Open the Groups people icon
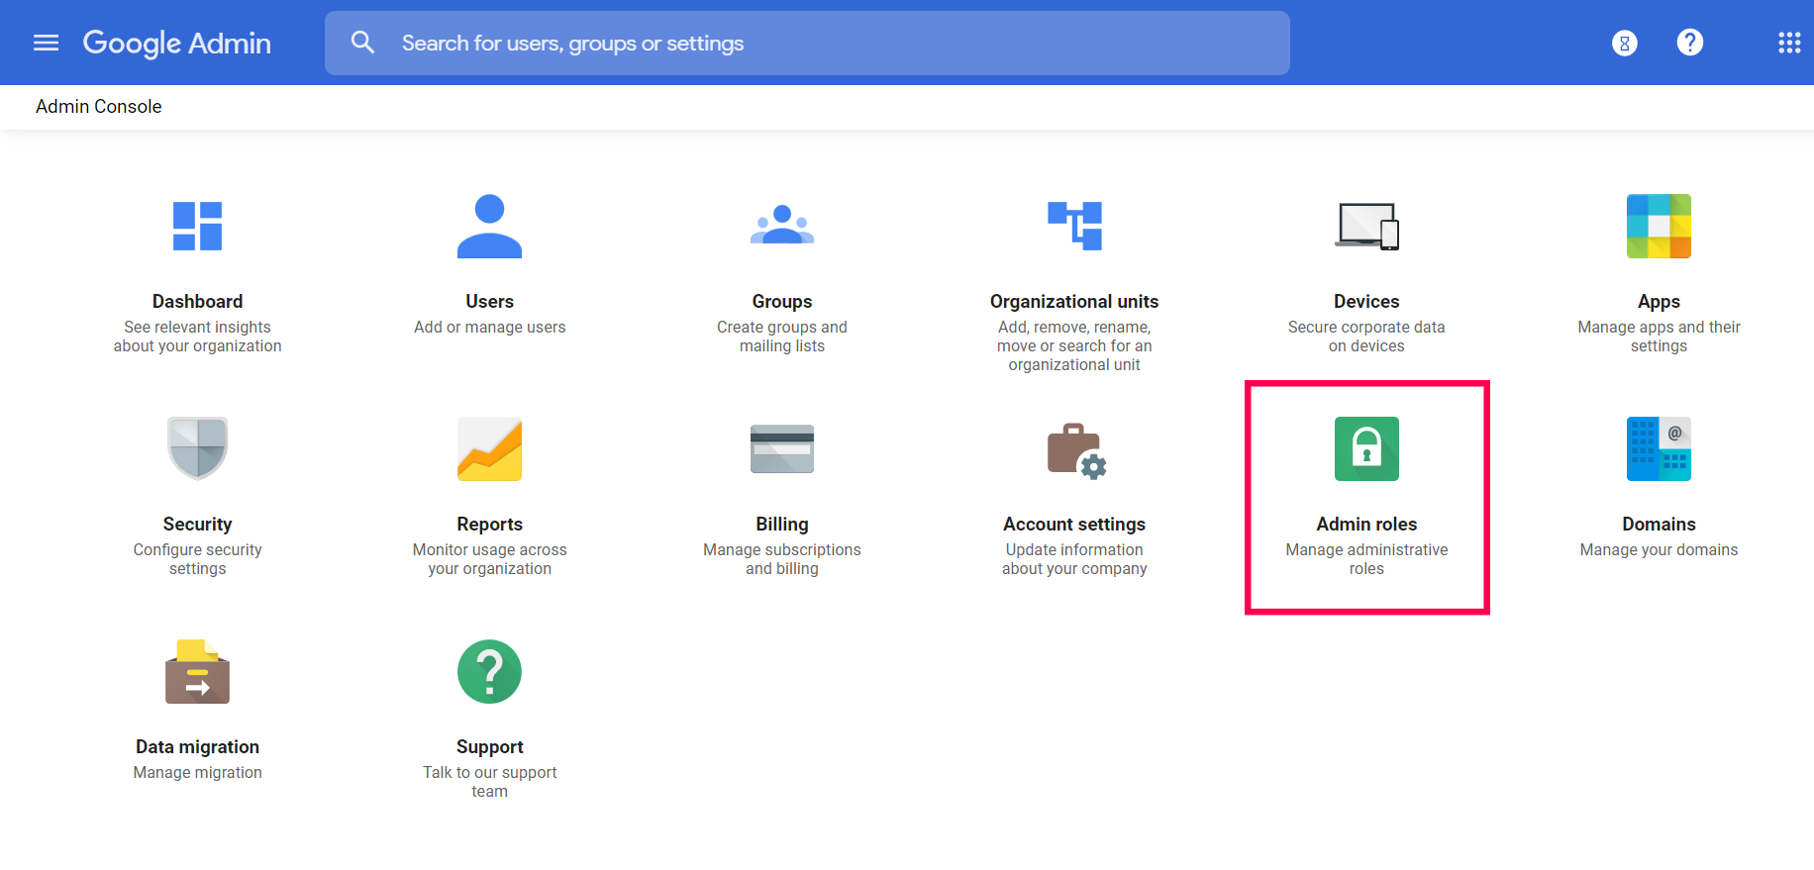The width and height of the screenshot is (1814, 870). [x=782, y=225]
